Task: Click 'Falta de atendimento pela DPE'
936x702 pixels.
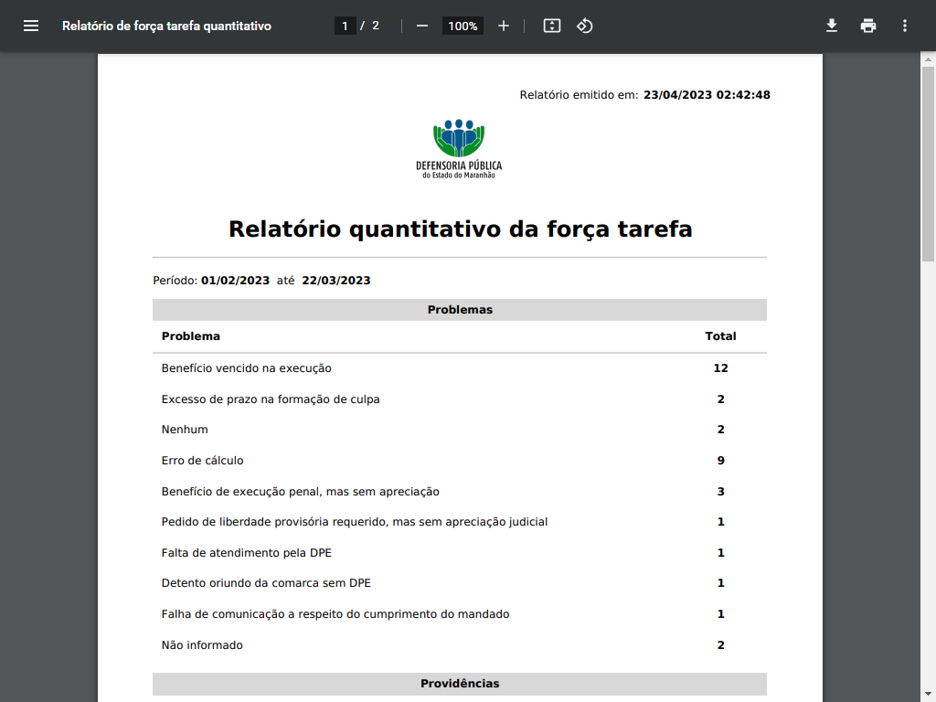Action: coord(247,553)
